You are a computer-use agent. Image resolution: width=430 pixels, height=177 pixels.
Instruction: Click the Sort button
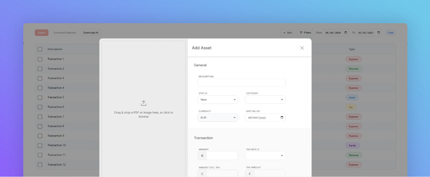click(287, 33)
